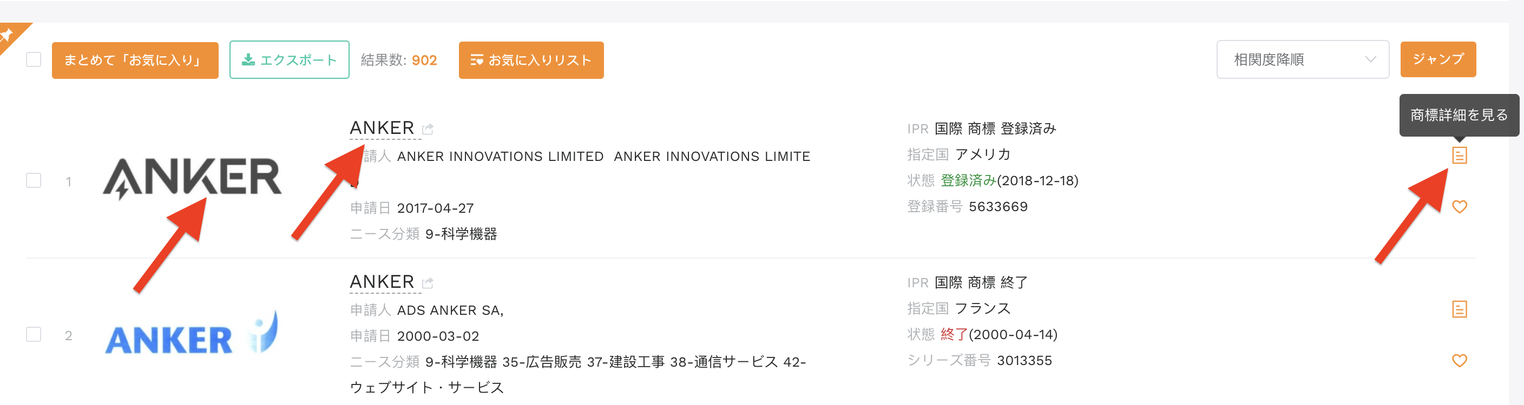This screenshot has width=1524, height=405.
Task: Click まとめて「お気に入り」 button
Action: [x=135, y=59]
